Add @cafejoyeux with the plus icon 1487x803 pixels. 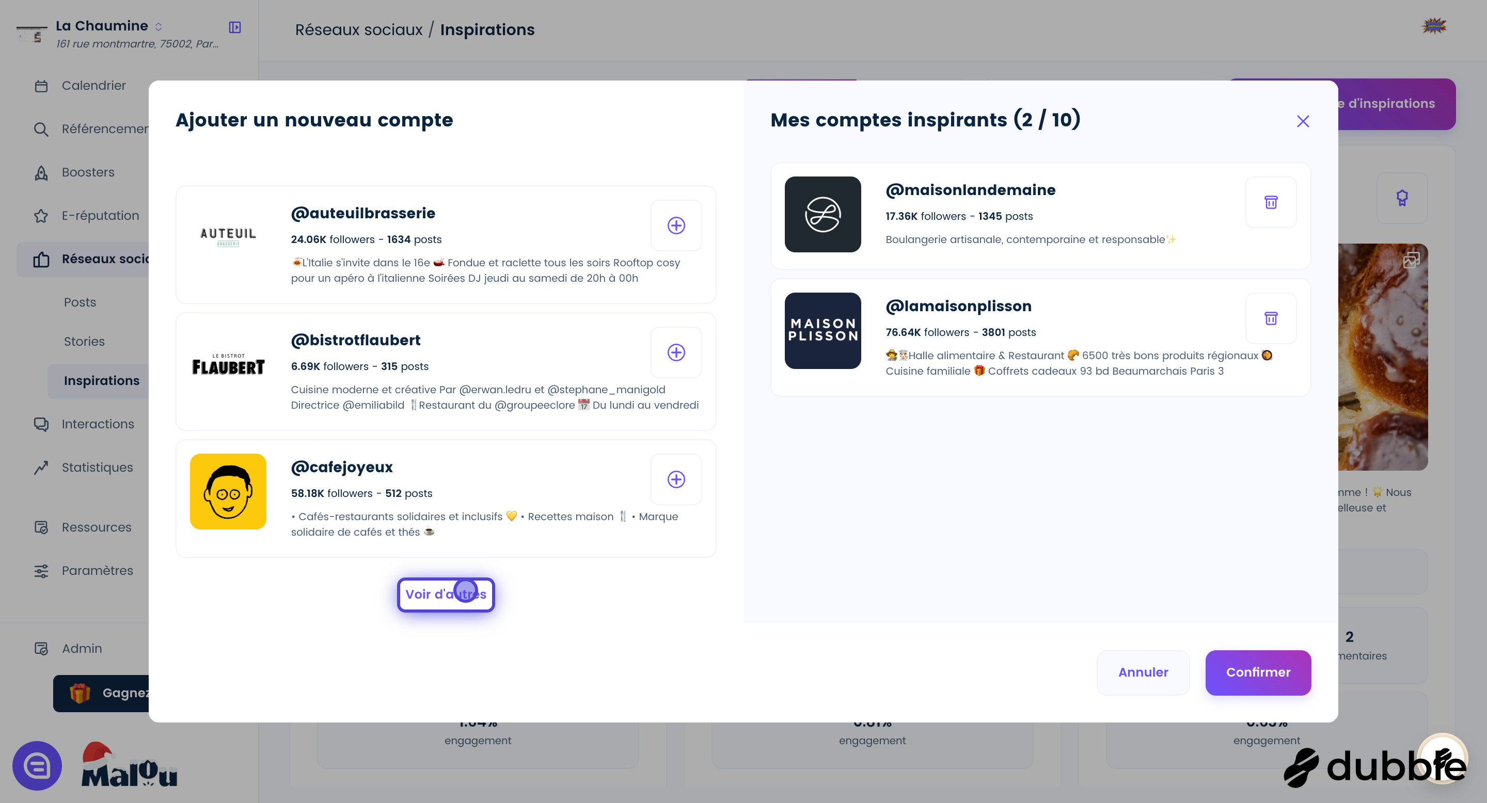(x=676, y=479)
